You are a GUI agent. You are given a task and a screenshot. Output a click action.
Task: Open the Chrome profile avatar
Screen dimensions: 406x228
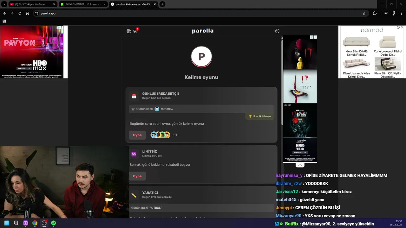394,13
